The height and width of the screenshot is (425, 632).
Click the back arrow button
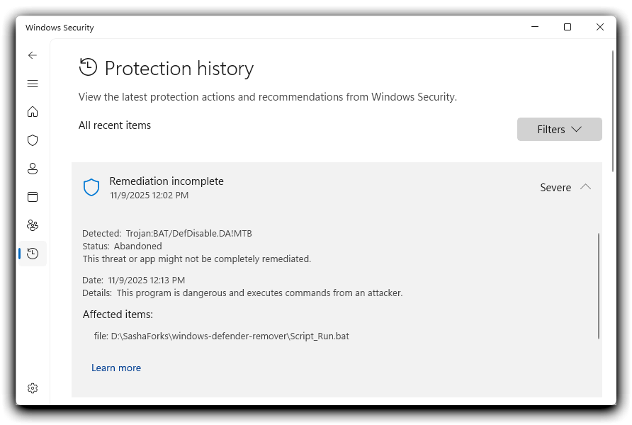point(33,55)
